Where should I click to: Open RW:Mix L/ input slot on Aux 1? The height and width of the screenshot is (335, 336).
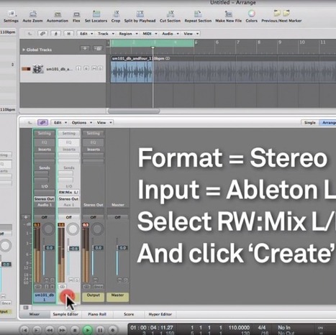tap(69, 193)
